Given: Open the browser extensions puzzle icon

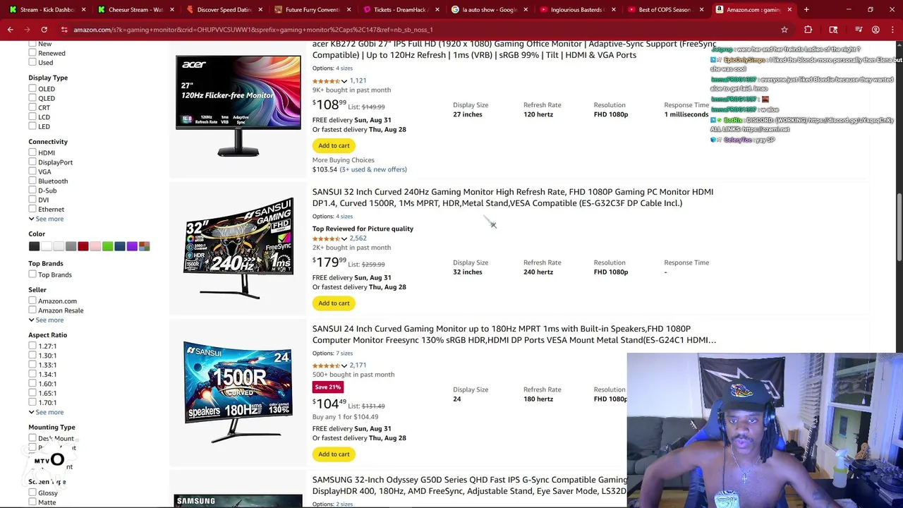Looking at the screenshot, I should click(808, 30).
